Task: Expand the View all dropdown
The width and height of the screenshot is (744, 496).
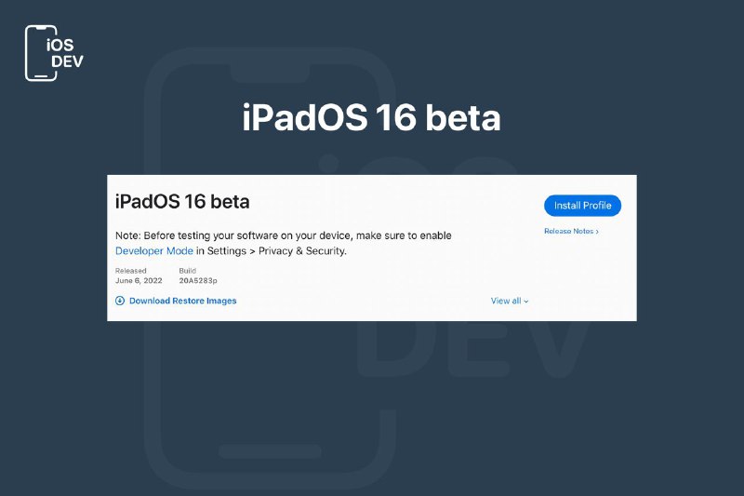Action: 509,301
